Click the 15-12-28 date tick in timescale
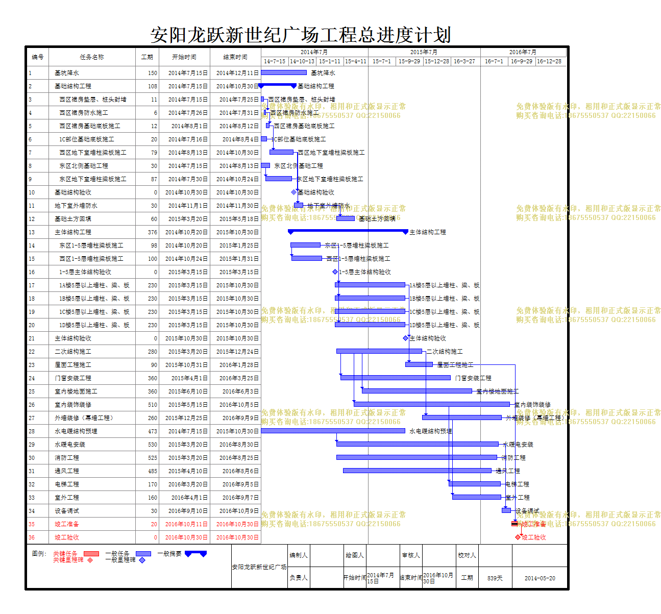The height and width of the screenshot is (614, 661). (437, 61)
